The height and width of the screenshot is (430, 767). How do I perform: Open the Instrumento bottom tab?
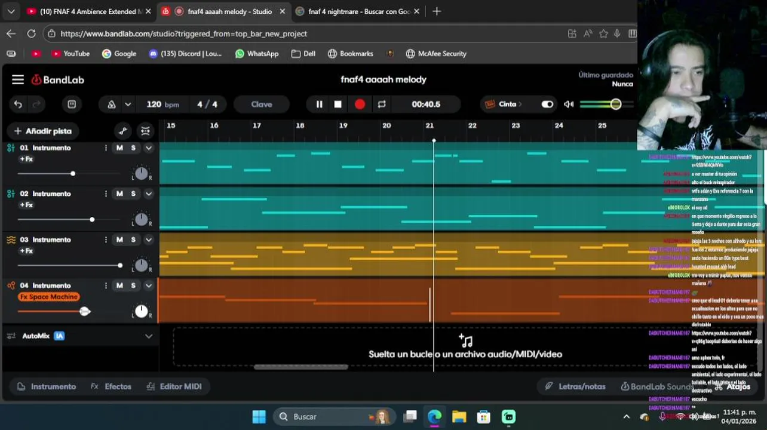[x=47, y=386]
